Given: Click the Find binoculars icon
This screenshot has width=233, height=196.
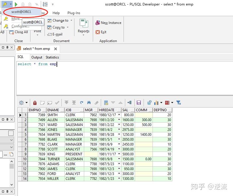Looking at the screenshot, I should (x=89, y=103).
